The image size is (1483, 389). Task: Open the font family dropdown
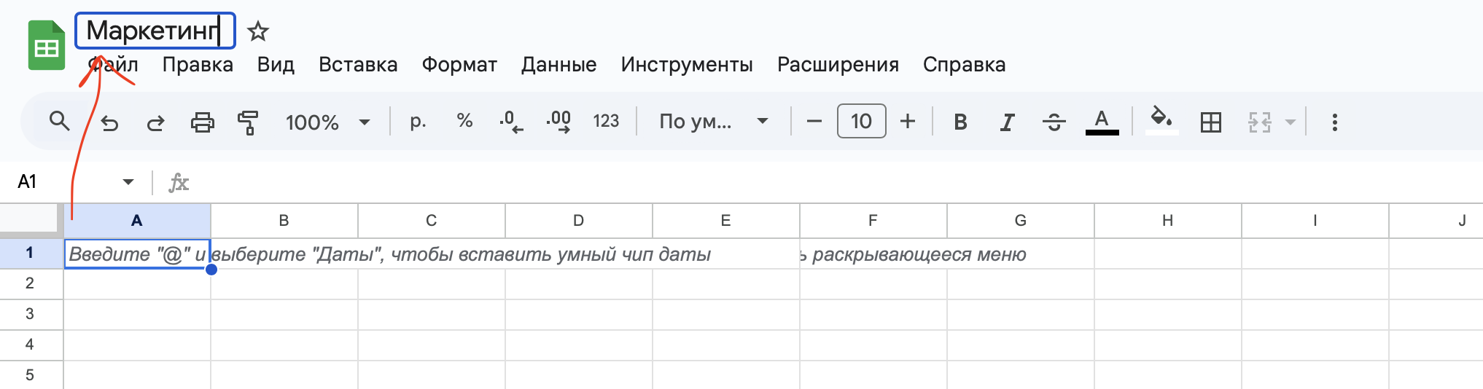coord(712,122)
